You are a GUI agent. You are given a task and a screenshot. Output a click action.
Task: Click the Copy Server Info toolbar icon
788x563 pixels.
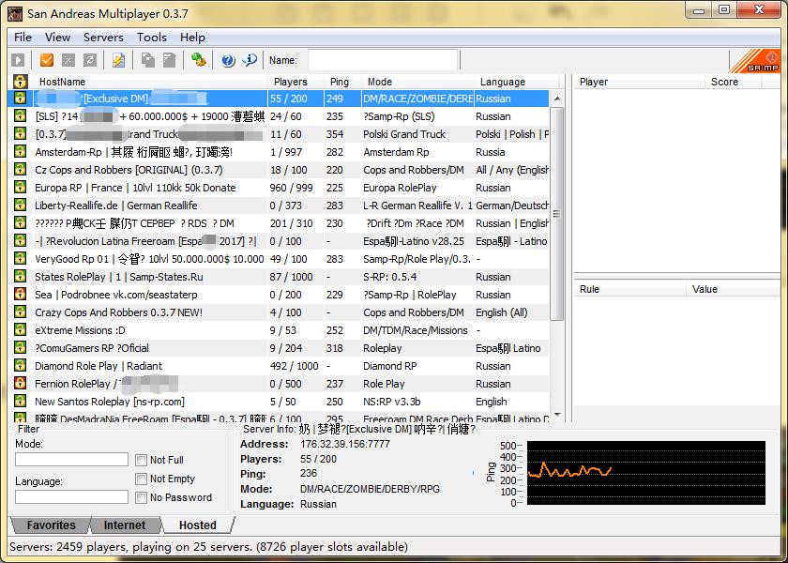[x=147, y=60]
